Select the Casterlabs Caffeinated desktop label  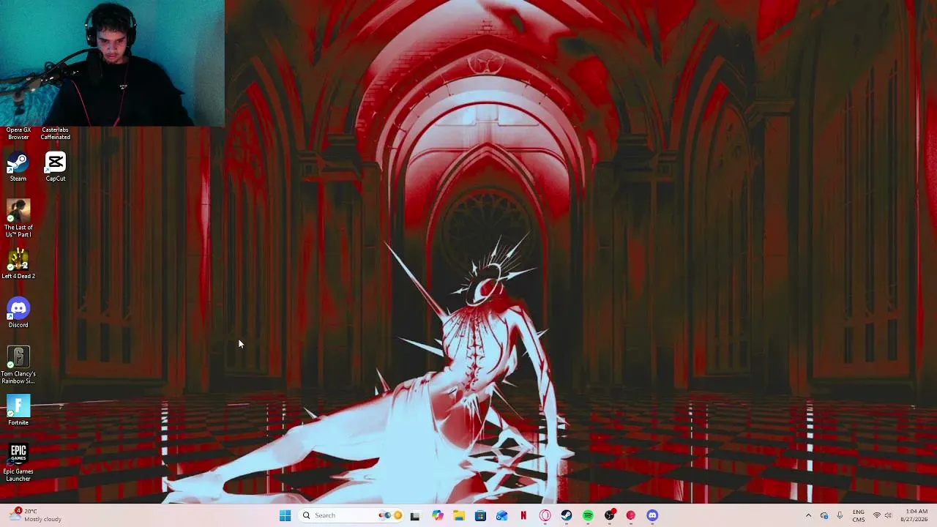tap(56, 133)
